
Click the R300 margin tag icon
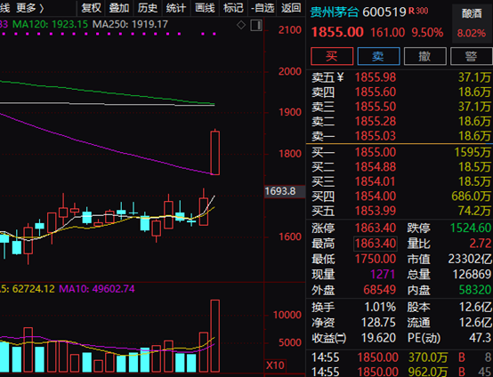(x=418, y=11)
